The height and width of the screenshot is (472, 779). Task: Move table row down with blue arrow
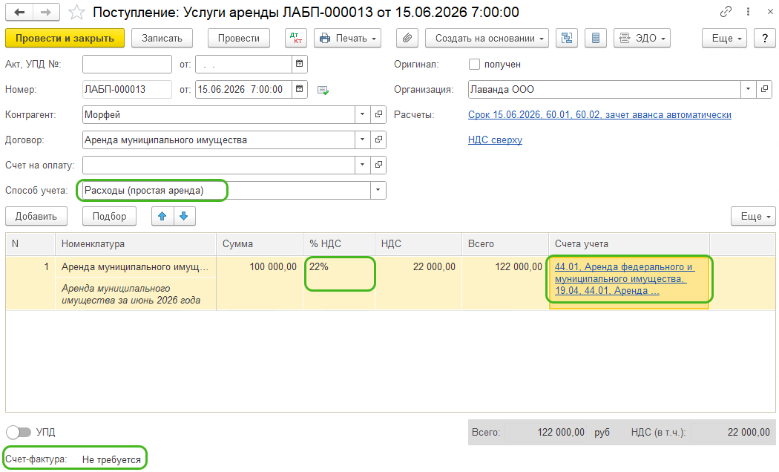click(x=184, y=216)
